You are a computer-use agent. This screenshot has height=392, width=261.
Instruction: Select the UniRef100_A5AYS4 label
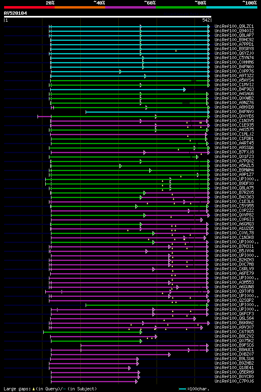click(x=234, y=80)
